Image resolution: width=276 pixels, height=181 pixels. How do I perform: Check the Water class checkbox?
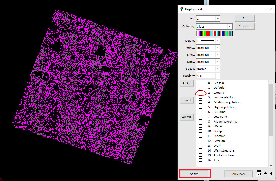click(x=201, y=126)
